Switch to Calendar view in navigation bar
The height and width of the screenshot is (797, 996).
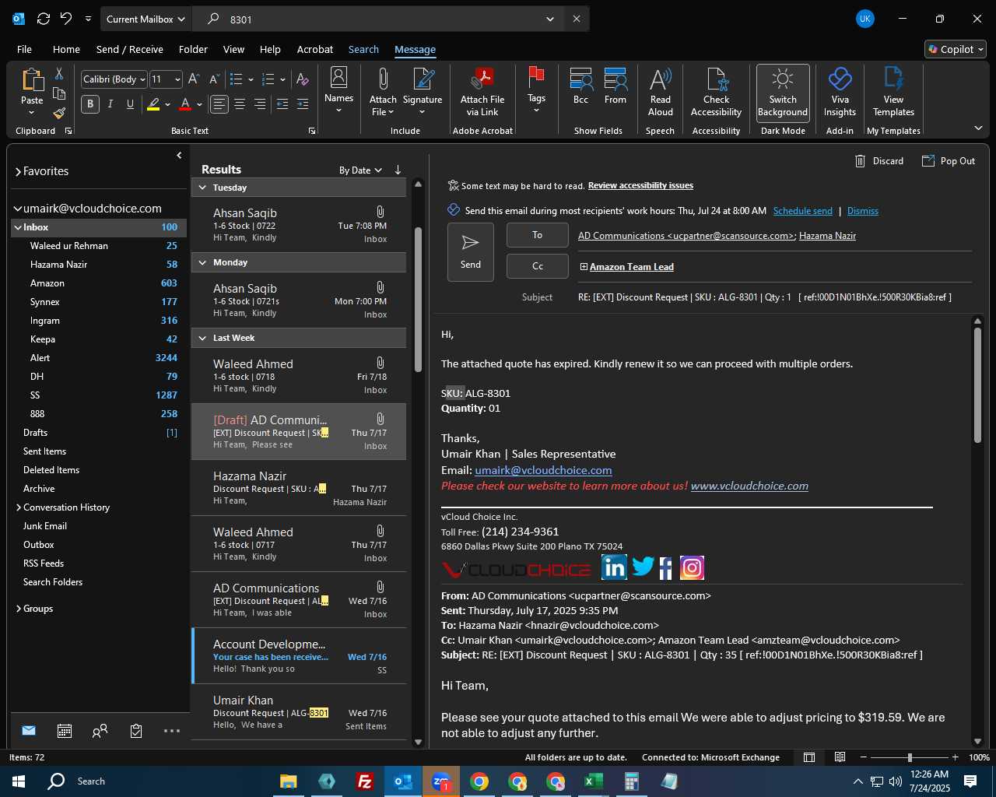[65, 731]
